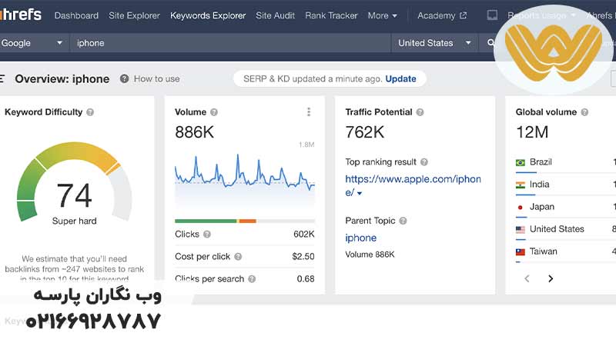Click the Japan flag icon
Screen dimensions: 616x346
click(521, 207)
